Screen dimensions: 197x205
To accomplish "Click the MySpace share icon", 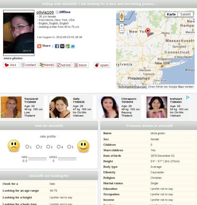I will (x=62, y=46).
